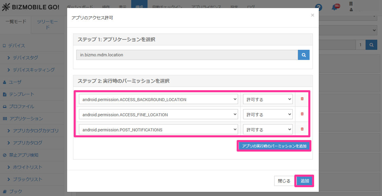382x196 pixels.
Task: Change 許可する setting for ACCESS_BACKGROUND_LOCATION
Action: click(x=268, y=99)
